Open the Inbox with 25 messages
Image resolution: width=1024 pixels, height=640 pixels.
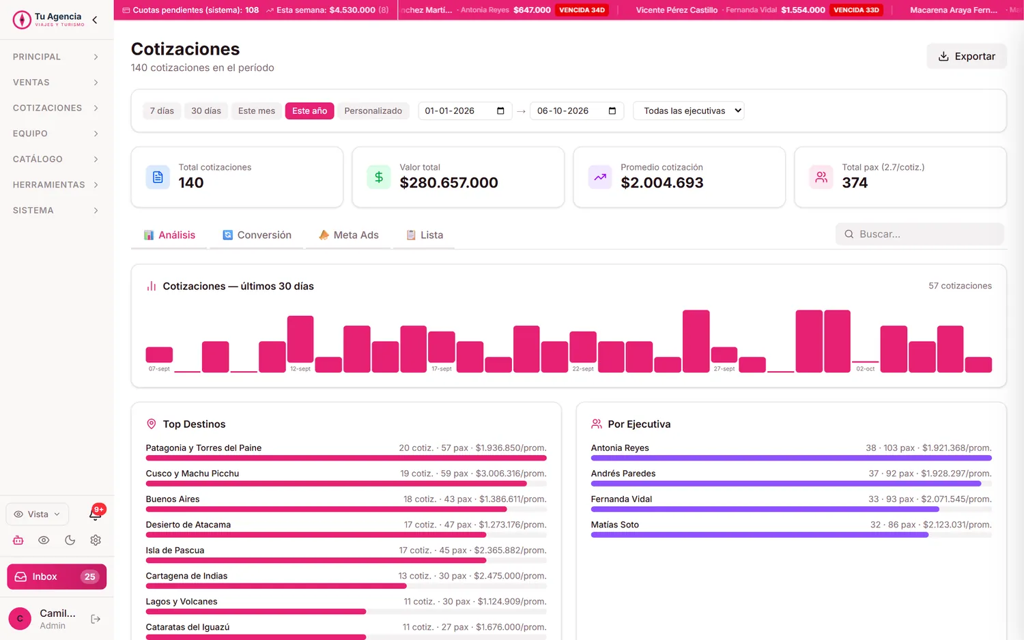(57, 577)
